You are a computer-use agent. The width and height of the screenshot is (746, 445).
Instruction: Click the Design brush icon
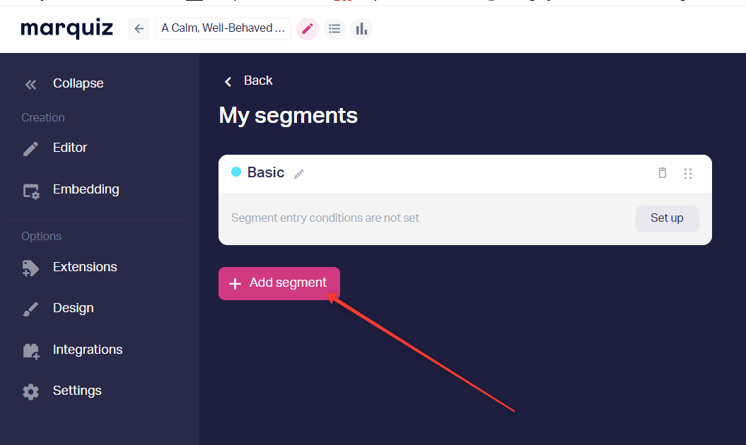(30, 309)
